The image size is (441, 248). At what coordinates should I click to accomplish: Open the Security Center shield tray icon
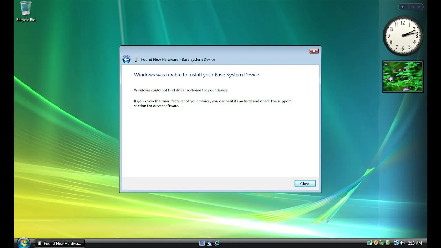[376, 243]
